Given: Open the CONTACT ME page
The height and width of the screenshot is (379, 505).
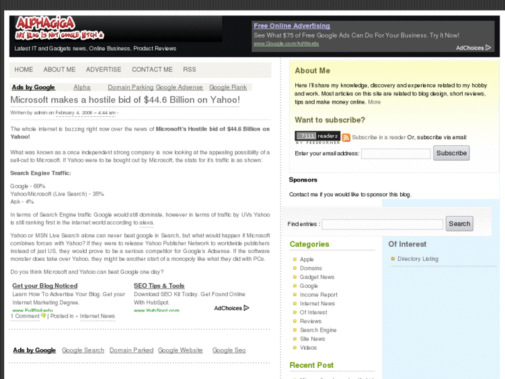Looking at the screenshot, I should pyautogui.click(x=152, y=70).
